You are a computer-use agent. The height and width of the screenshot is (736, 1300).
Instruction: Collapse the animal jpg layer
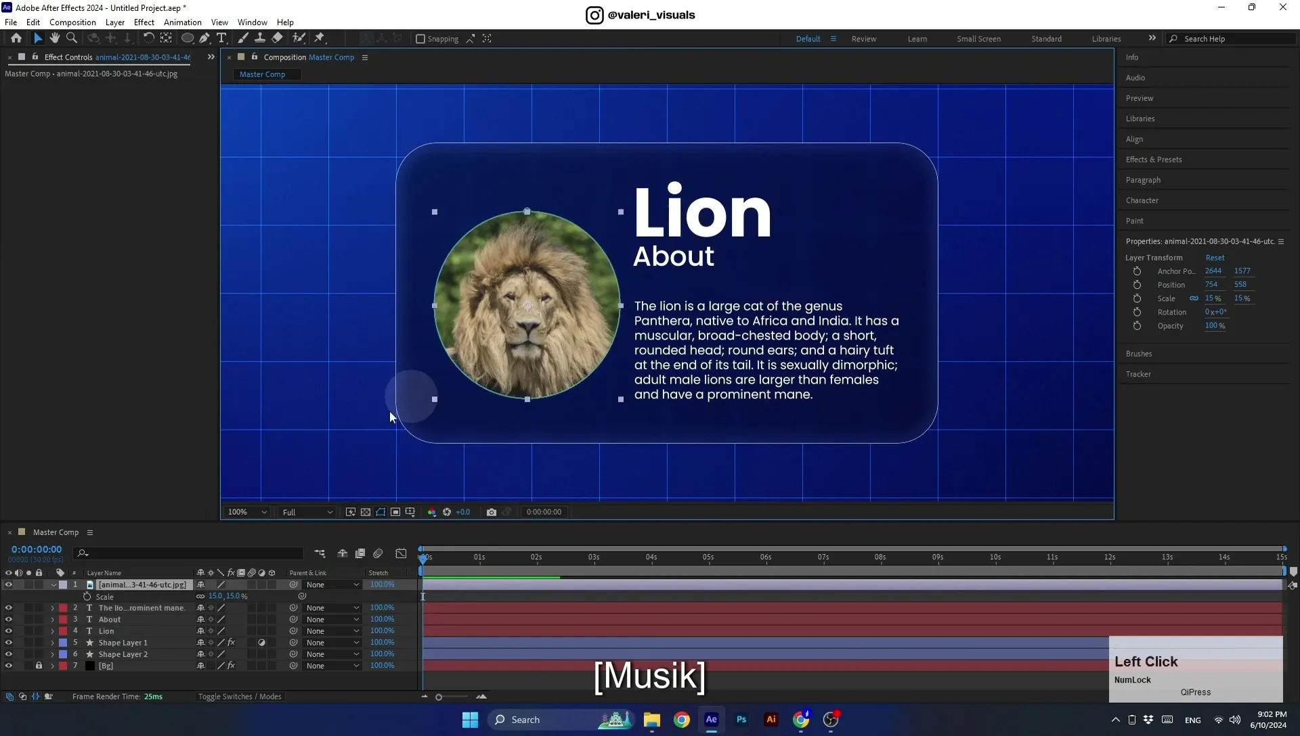coord(53,585)
